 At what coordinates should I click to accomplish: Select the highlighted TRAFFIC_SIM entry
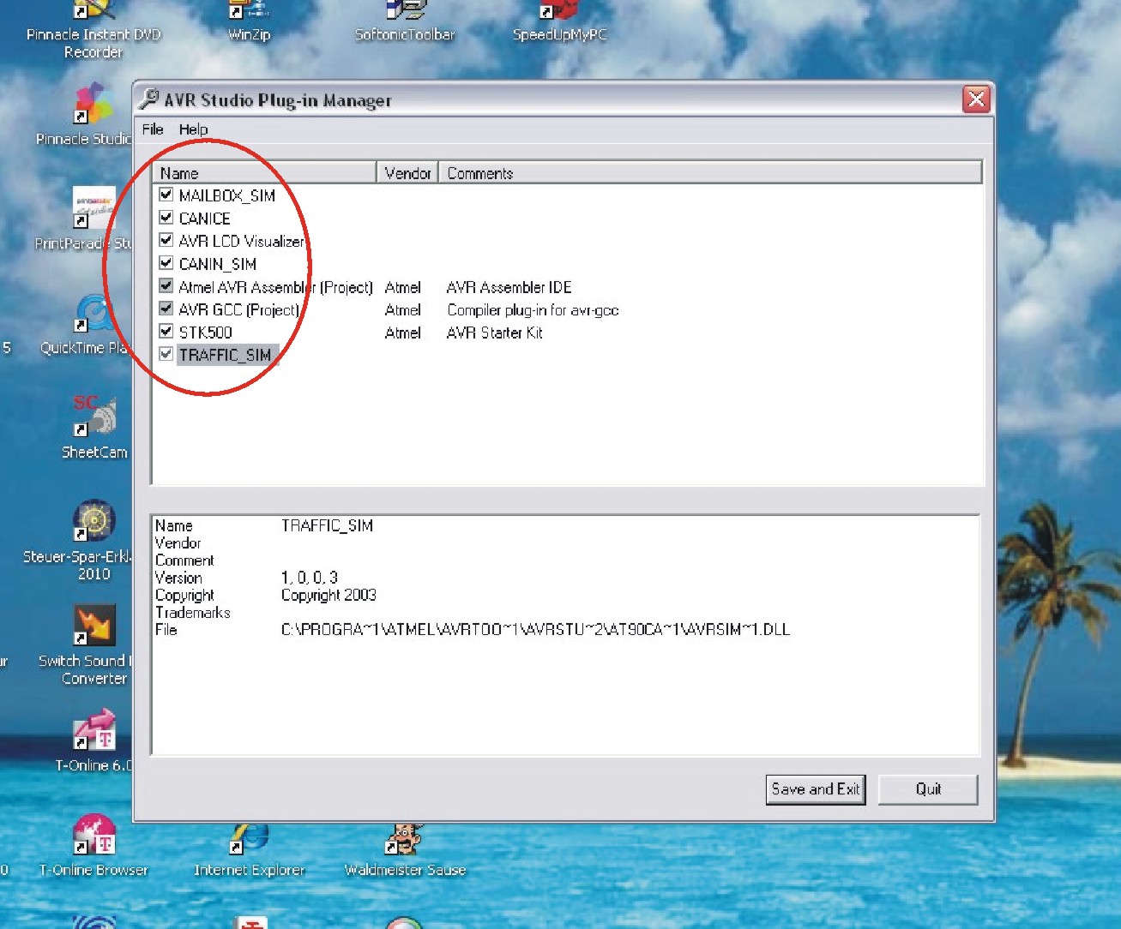click(x=226, y=355)
